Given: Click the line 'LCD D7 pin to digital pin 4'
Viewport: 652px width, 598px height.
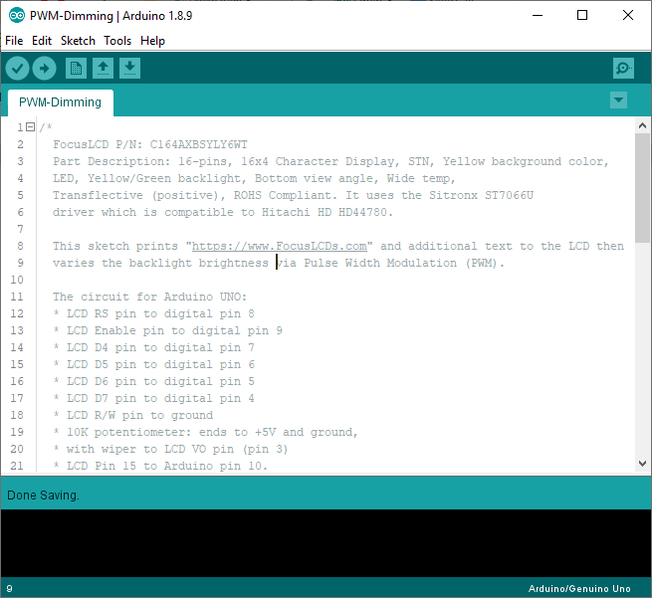Looking at the screenshot, I should pyautogui.click(x=160, y=398).
